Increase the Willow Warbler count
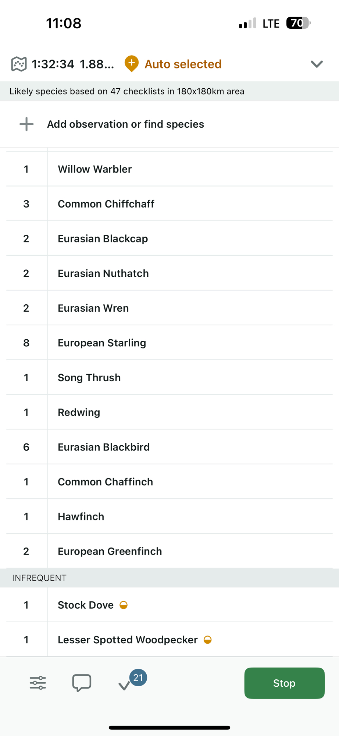339x736 pixels. (x=26, y=169)
